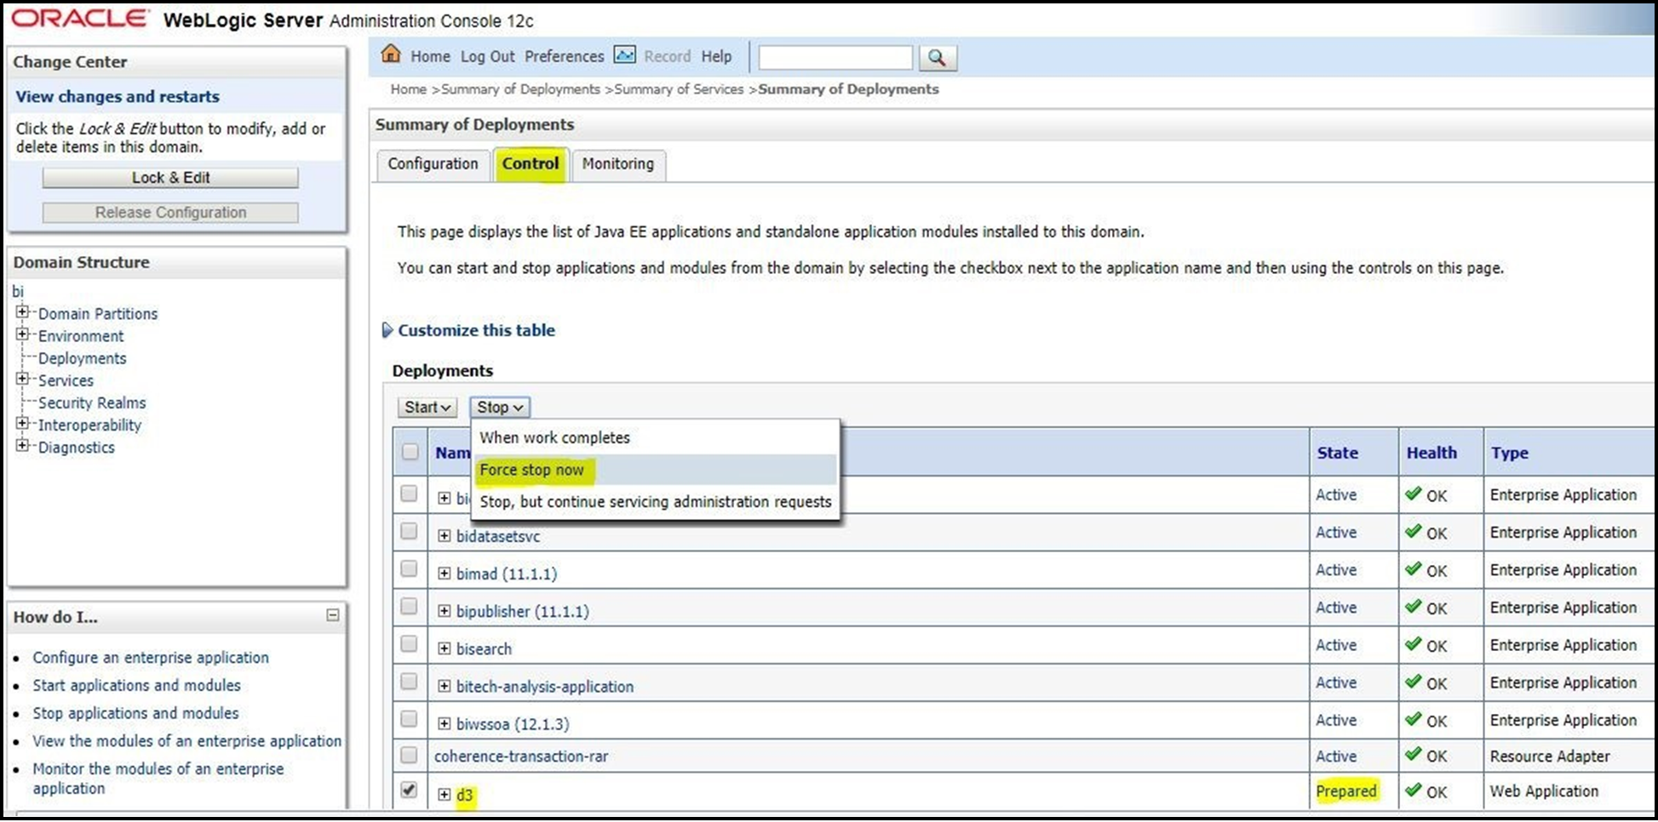Choose Force stop now option

[655, 470]
